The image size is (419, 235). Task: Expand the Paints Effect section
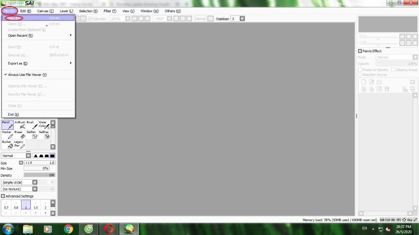(x=360, y=51)
